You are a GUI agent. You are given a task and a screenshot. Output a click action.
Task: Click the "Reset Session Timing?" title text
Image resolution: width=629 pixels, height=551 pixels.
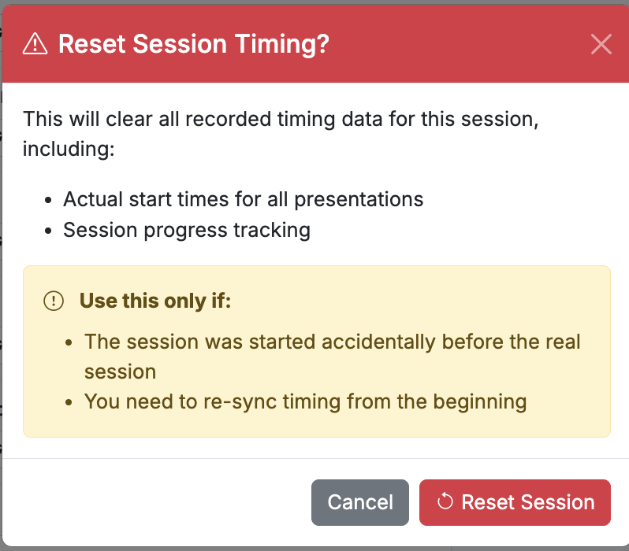tap(194, 43)
